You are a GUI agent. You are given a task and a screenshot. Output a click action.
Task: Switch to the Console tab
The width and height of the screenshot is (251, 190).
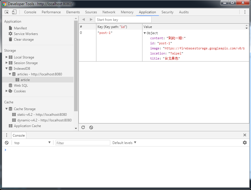tap(30, 12)
